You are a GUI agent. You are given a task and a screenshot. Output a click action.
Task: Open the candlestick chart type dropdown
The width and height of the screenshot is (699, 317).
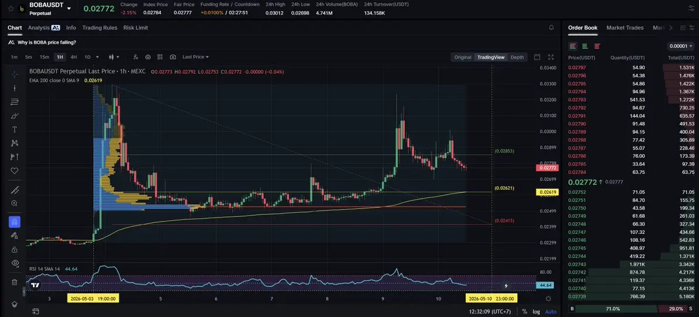click(x=114, y=57)
